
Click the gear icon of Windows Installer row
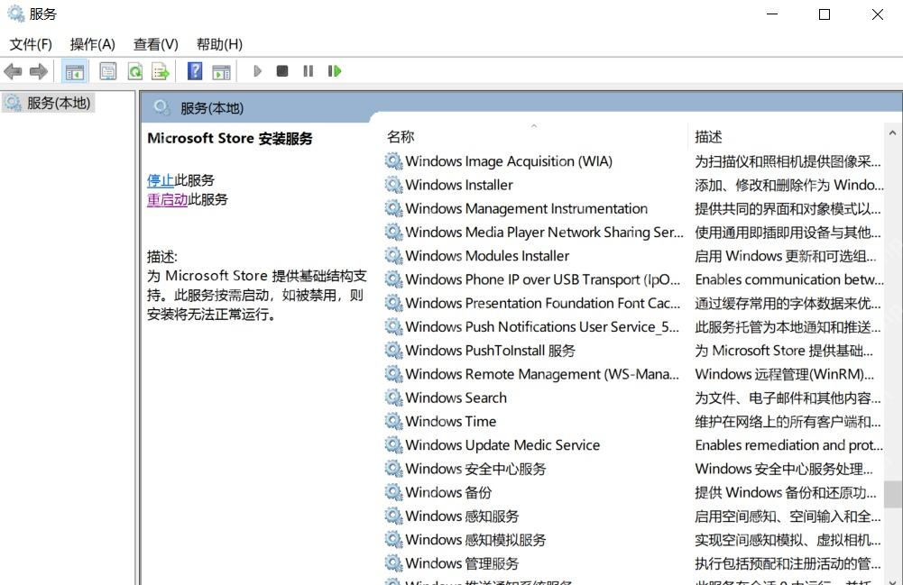point(393,185)
